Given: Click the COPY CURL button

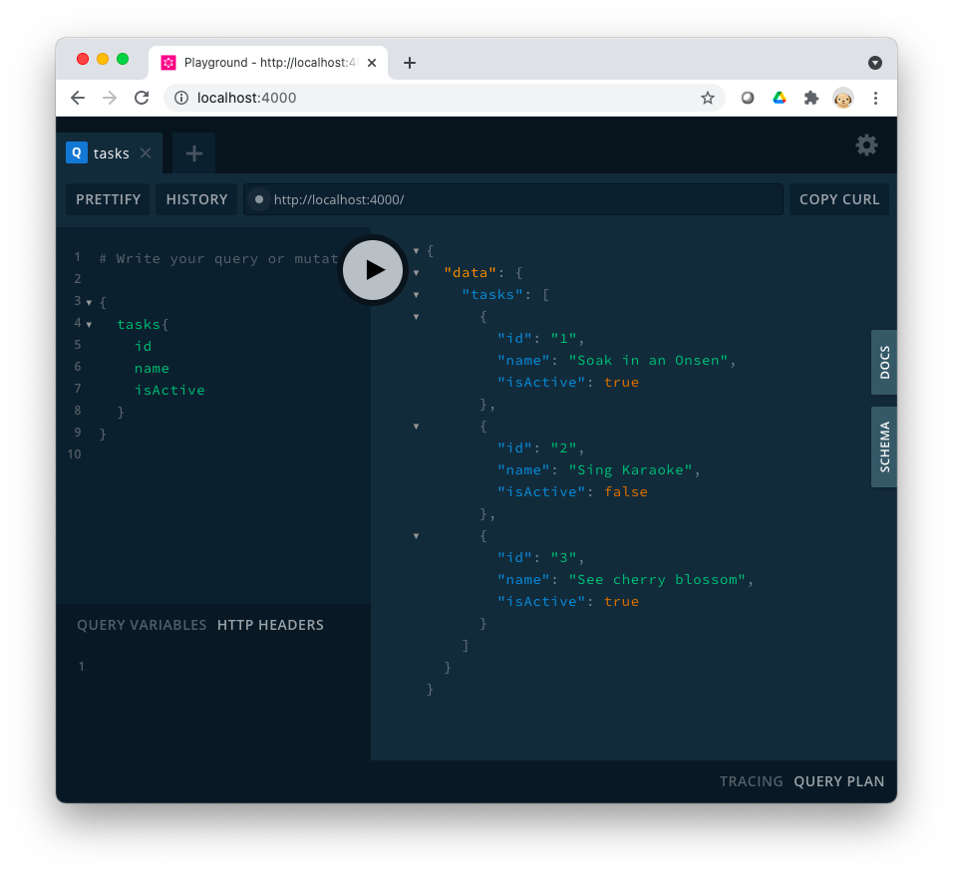Looking at the screenshot, I should coord(839,199).
